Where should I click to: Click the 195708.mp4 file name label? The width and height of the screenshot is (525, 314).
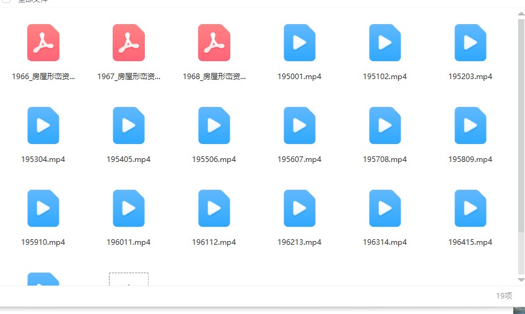384,159
